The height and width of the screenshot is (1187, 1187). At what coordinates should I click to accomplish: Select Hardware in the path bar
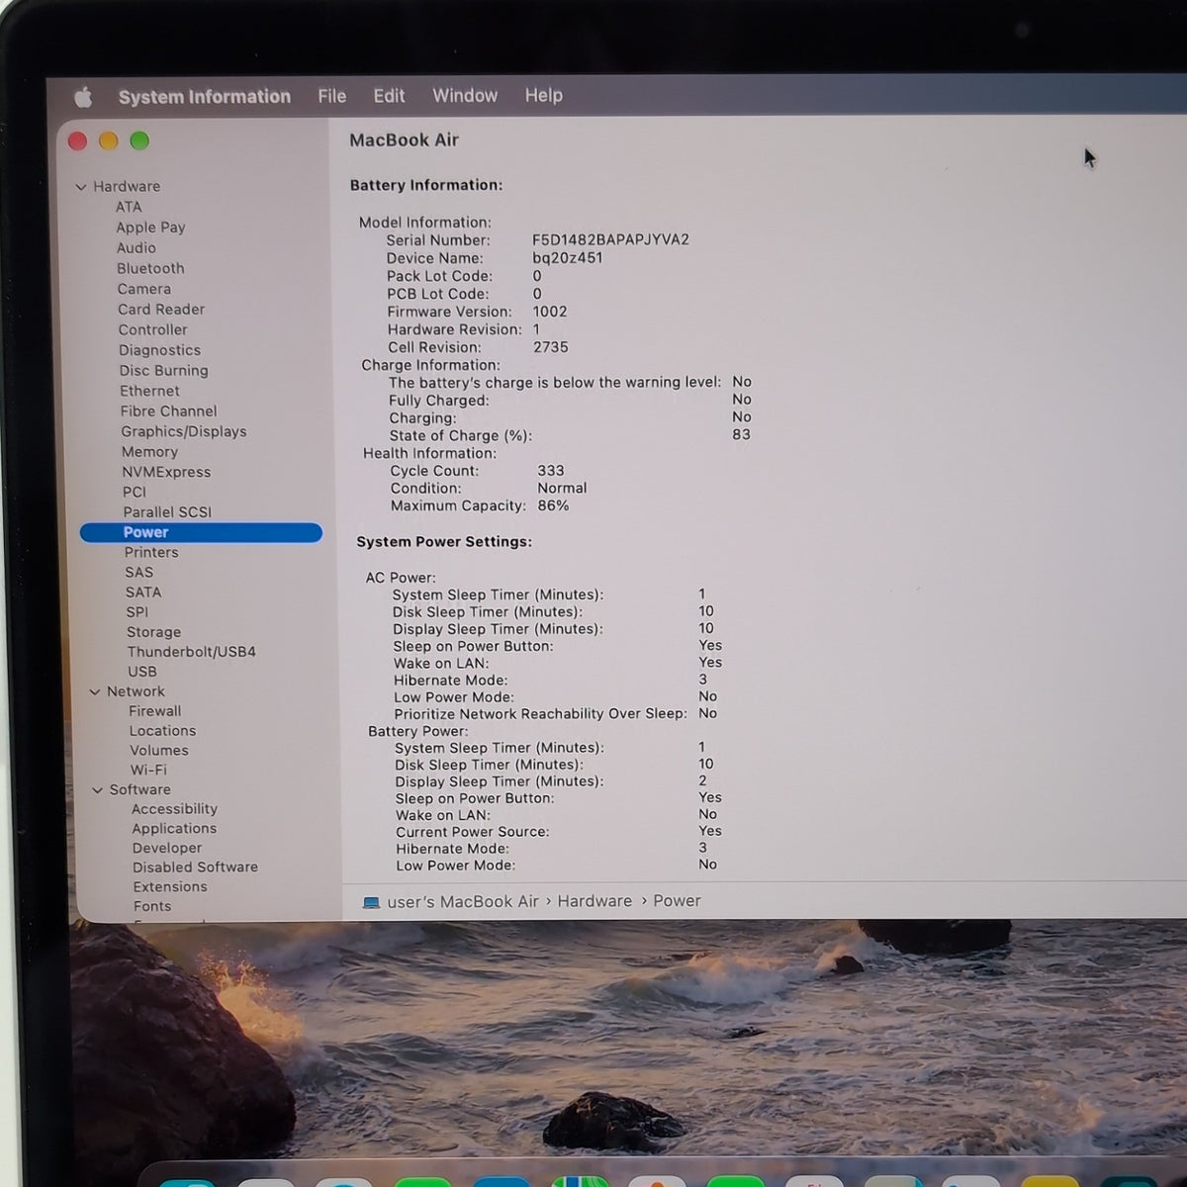594,901
